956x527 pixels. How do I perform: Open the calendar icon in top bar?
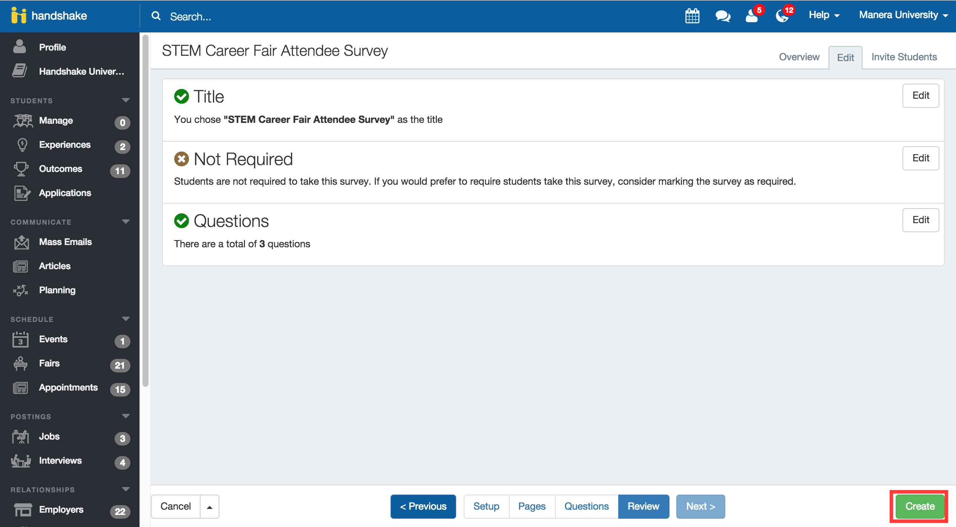pyautogui.click(x=692, y=16)
